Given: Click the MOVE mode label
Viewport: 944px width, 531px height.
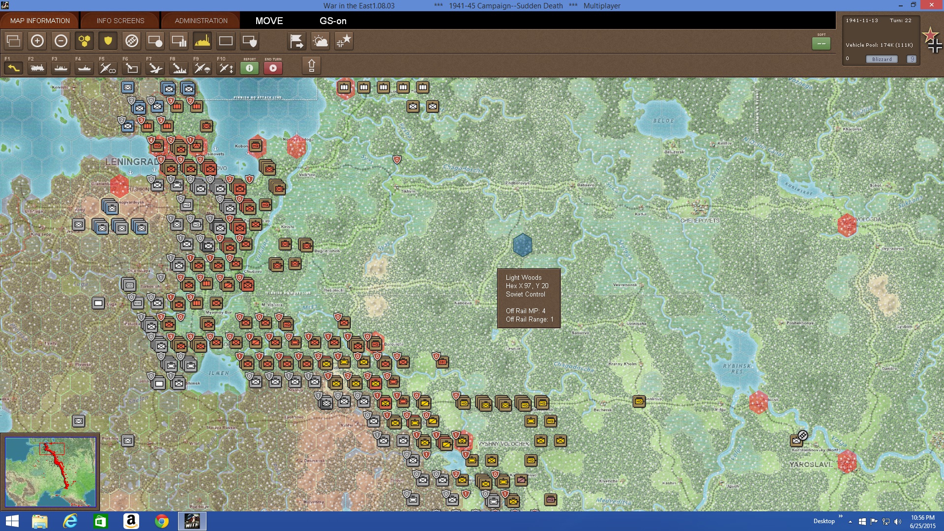Looking at the screenshot, I should 269,21.
